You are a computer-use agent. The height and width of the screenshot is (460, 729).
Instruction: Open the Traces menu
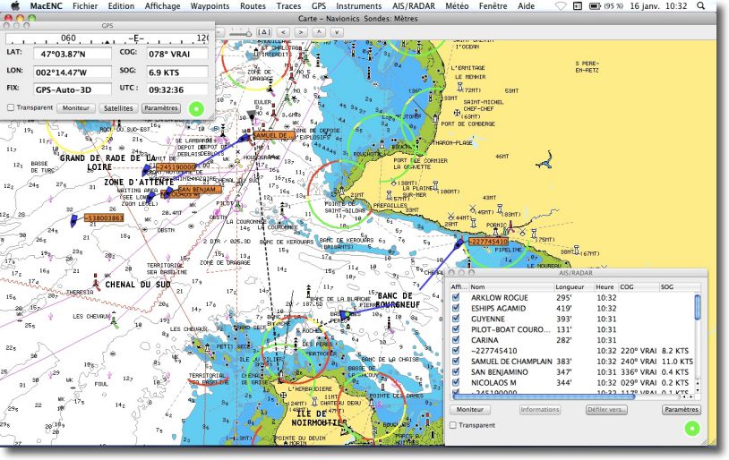288,6
